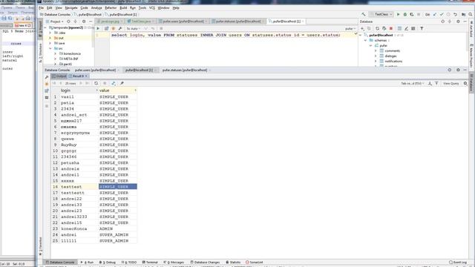Open TODO tool window
Screen dimensions: 475x267
point(129,262)
